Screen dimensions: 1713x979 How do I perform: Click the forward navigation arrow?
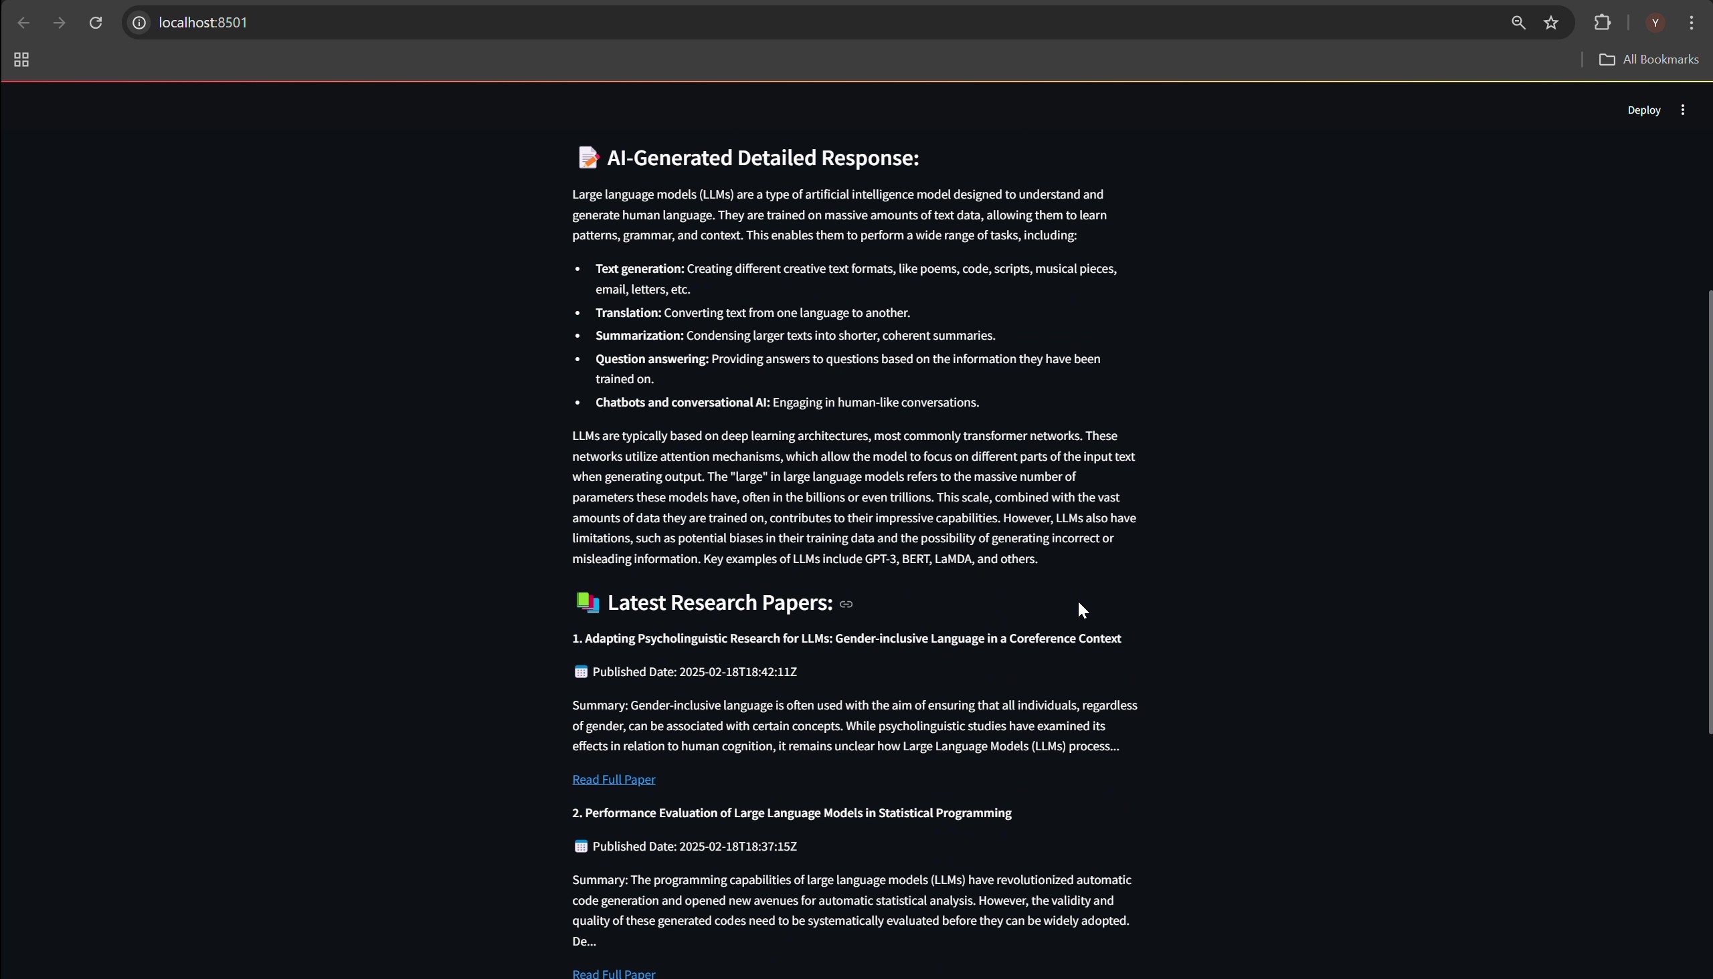59,22
